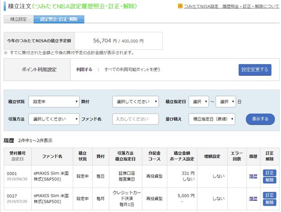The width and height of the screenshot is (281, 212).
Task: Click the 受付番号 0001 cell
Action: pyautogui.click(x=18, y=176)
